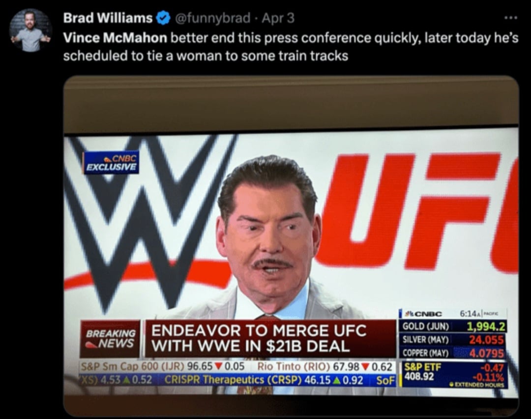Open the @funnybrad handle link
Viewport: 531px width, 419px height.
click(x=212, y=18)
